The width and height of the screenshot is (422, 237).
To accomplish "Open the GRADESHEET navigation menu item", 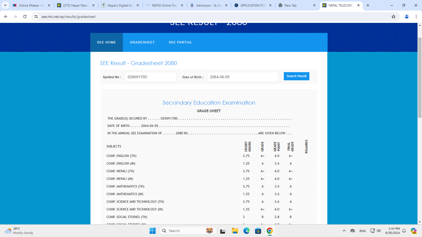I will [142, 42].
